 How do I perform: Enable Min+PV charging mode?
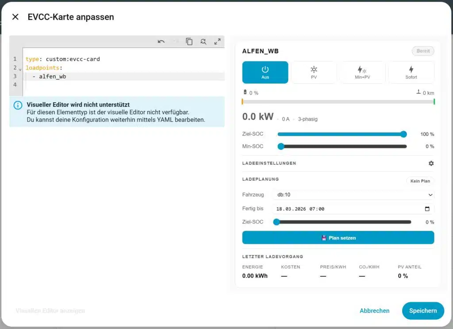[x=362, y=72]
